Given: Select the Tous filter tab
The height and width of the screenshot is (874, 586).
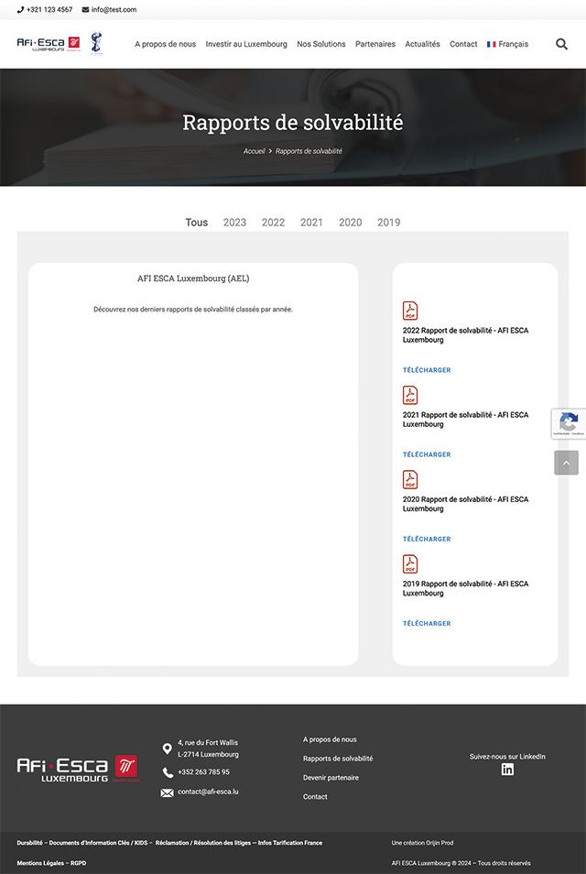Looking at the screenshot, I should point(197,223).
